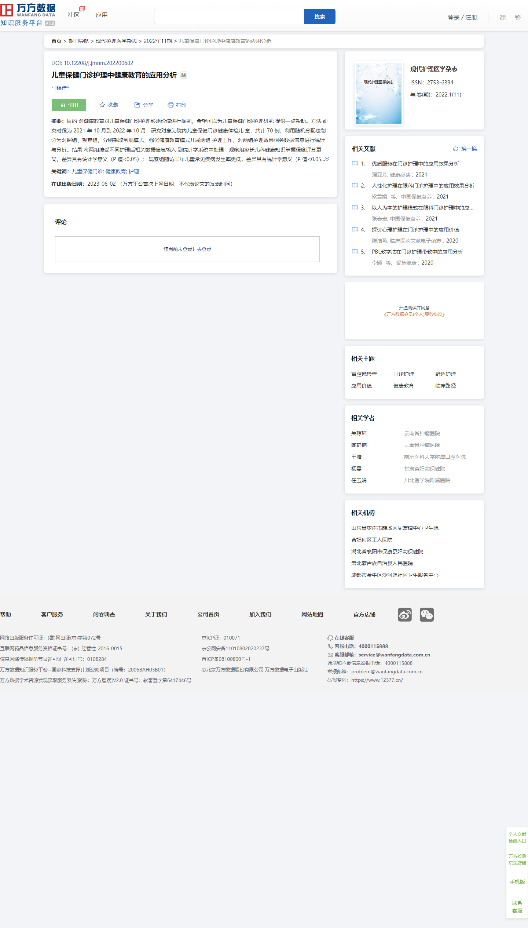Click the journal cover thumbnail
This screenshot has height=928, width=528.
pyautogui.click(x=379, y=94)
